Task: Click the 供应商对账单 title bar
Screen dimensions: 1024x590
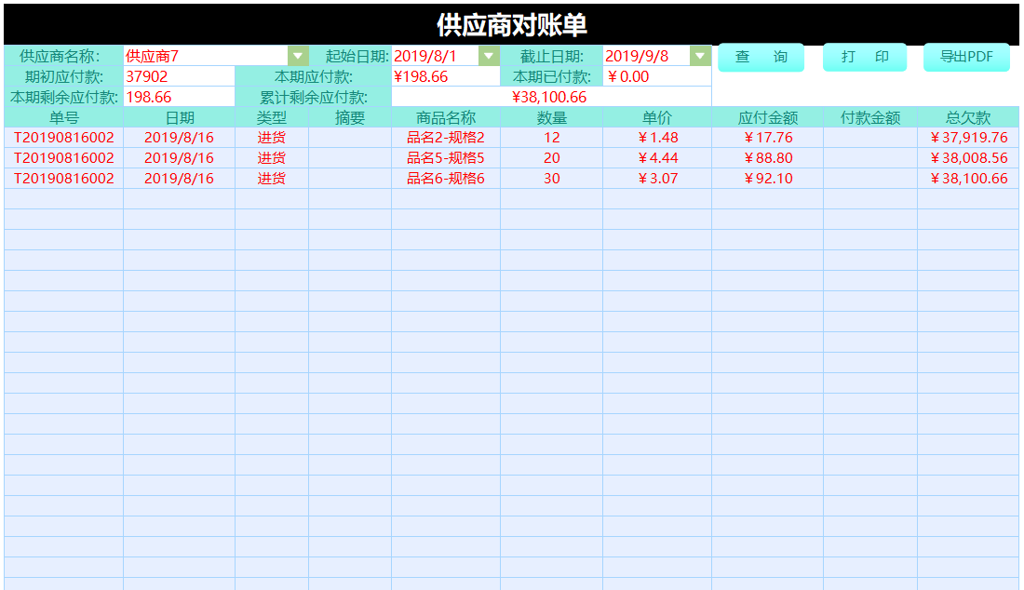Action: click(512, 20)
